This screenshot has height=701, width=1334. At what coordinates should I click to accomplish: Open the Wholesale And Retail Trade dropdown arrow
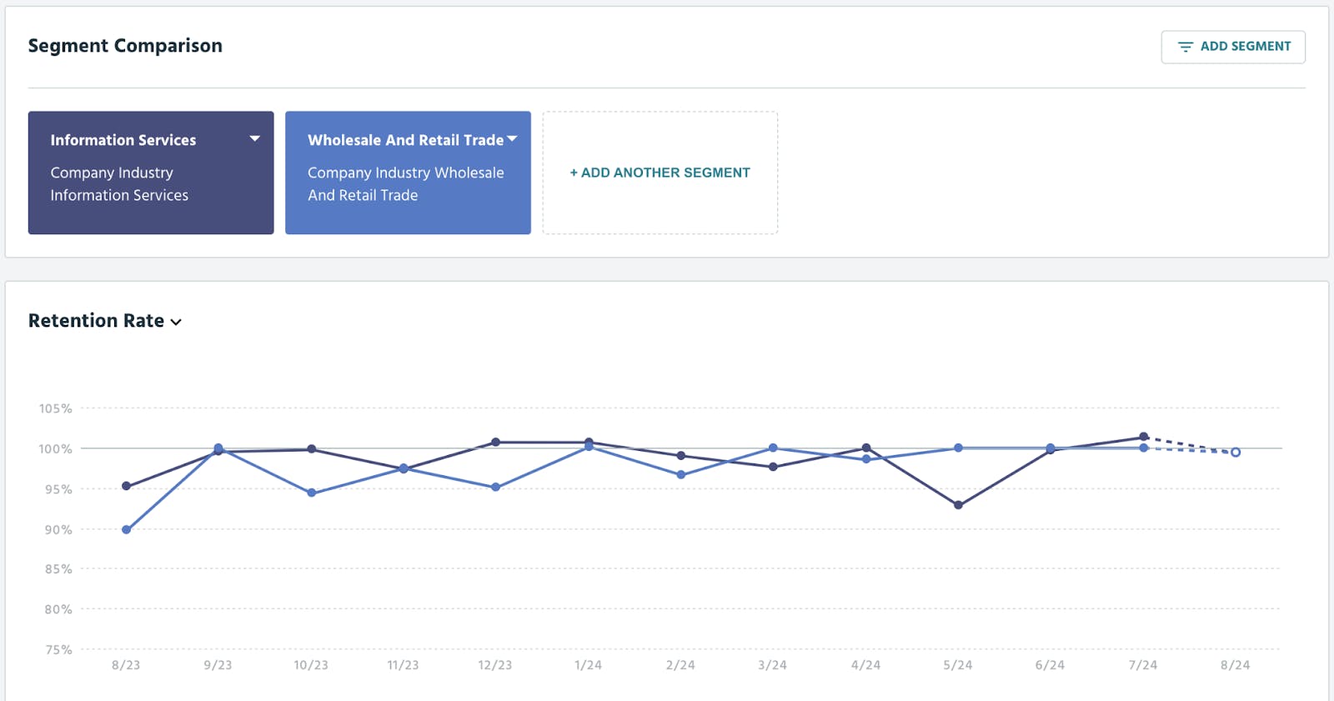point(512,138)
